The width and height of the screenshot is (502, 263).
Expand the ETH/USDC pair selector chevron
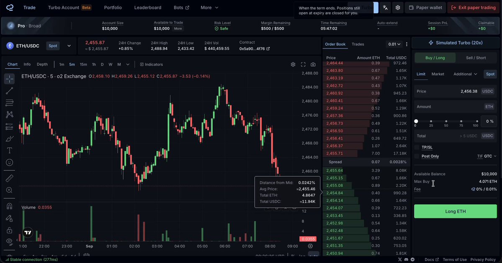point(69,46)
